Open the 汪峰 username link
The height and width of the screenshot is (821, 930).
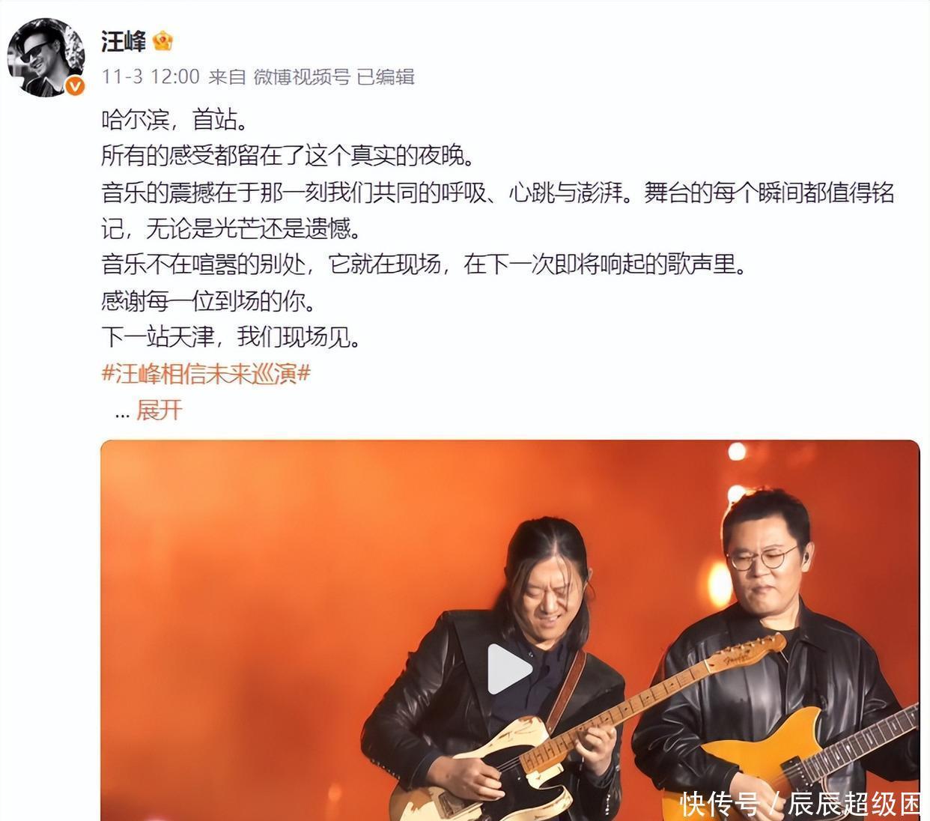point(124,41)
